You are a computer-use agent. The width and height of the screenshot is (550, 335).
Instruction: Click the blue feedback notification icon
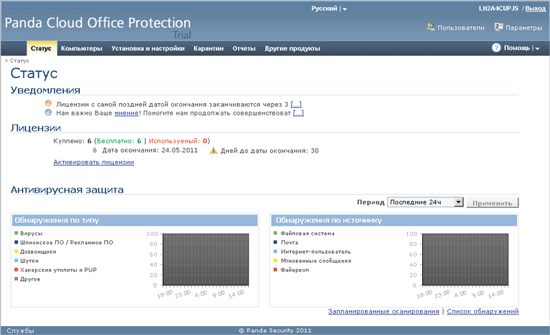click(48, 112)
